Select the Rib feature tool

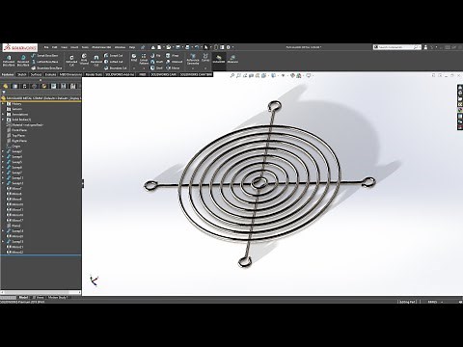point(155,56)
